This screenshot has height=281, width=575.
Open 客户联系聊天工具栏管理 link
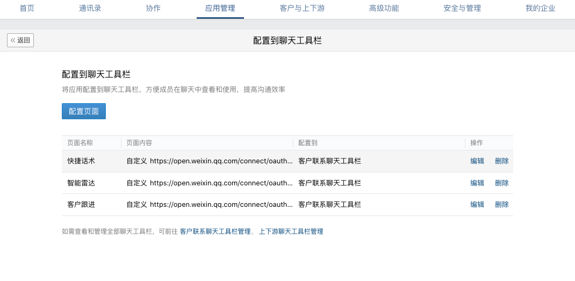pos(215,232)
